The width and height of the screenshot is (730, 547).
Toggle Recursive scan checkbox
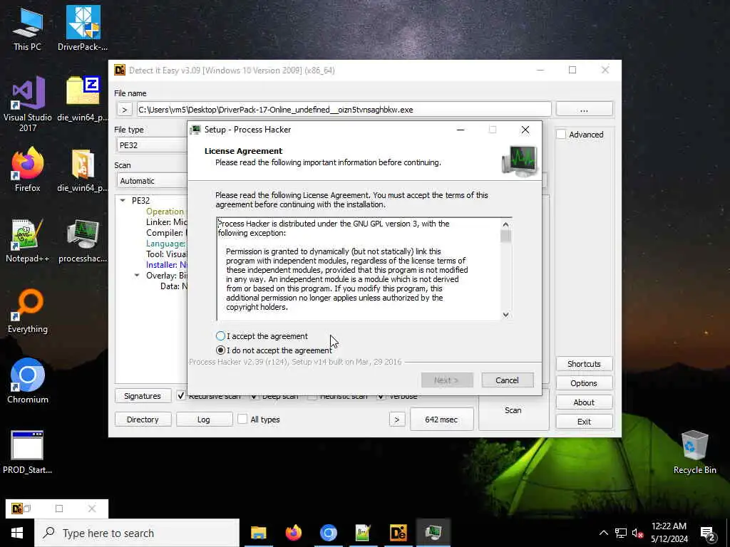[x=180, y=396]
